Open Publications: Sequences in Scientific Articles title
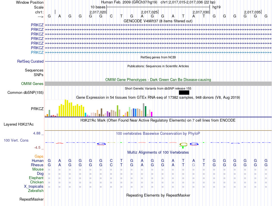Screen dimensions: 272x206 coord(158,66)
